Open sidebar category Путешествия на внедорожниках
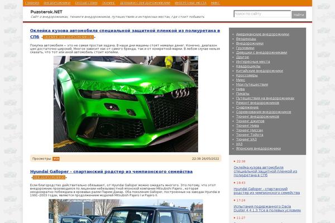 [x=265, y=98]
